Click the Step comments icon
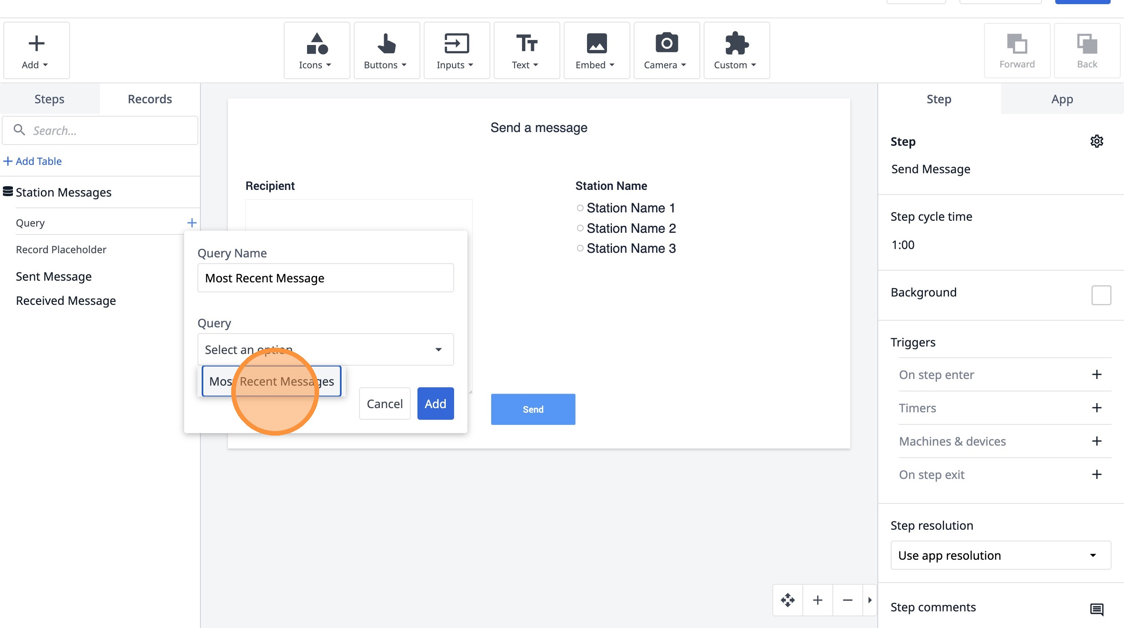 click(1097, 609)
